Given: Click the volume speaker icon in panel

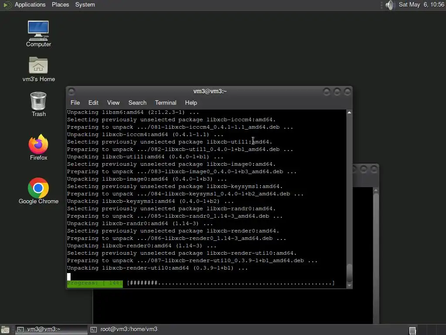Looking at the screenshot, I should (x=390, y=5).
